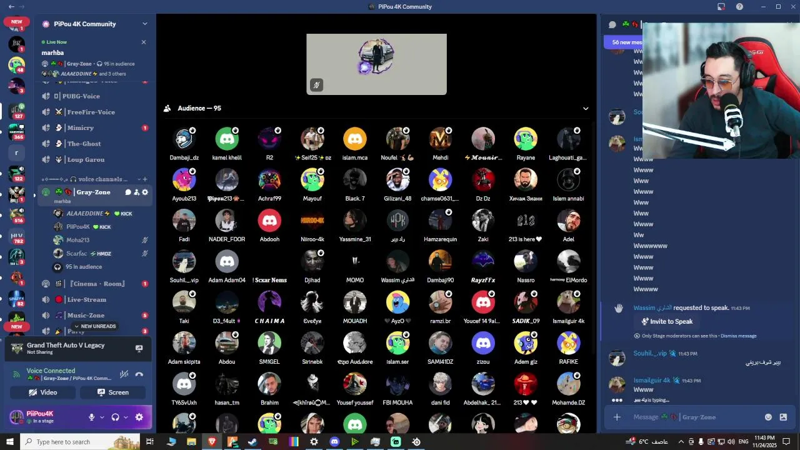Share your screen with Screen button
Viewport: 800px width, 450px height.
click(113, 392)
